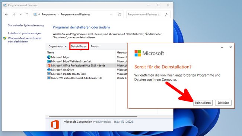Open the recent locations chevron

(x=20, y=14)
